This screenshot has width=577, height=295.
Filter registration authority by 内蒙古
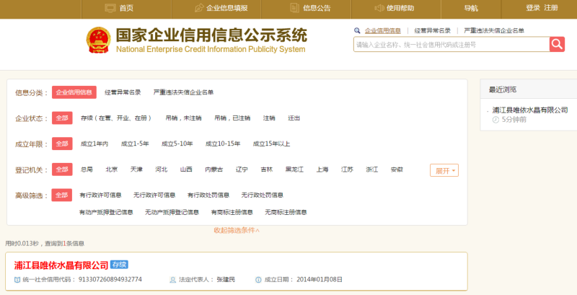tap(213, 169)
